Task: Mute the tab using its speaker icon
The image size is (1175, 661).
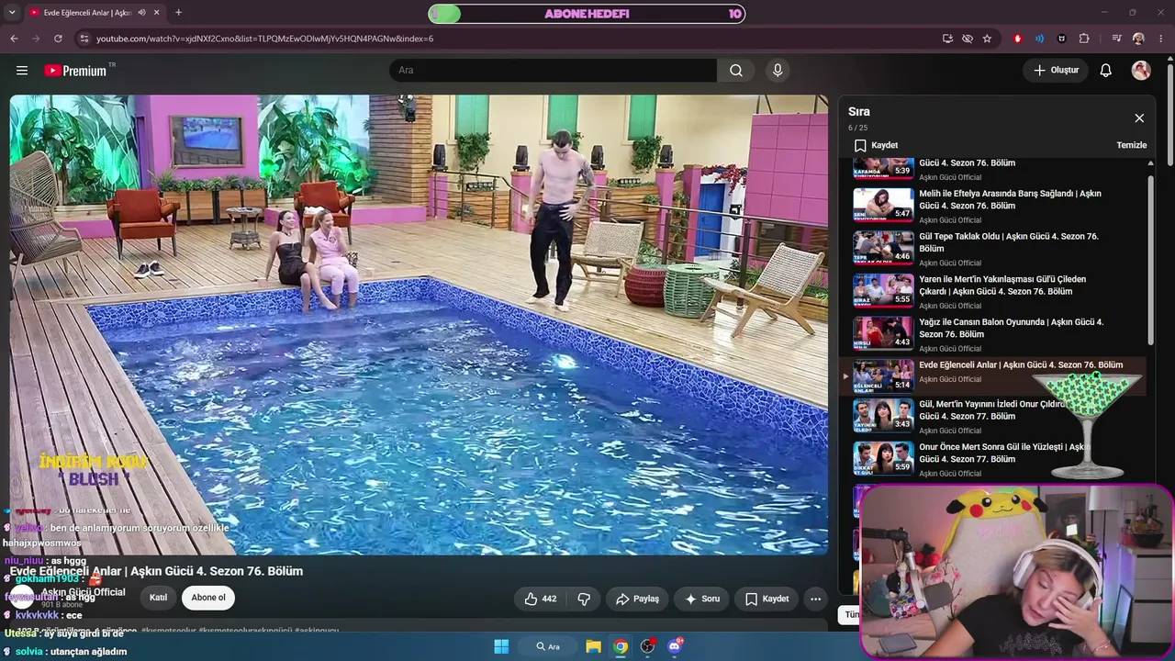Action: tap(141, 13)
